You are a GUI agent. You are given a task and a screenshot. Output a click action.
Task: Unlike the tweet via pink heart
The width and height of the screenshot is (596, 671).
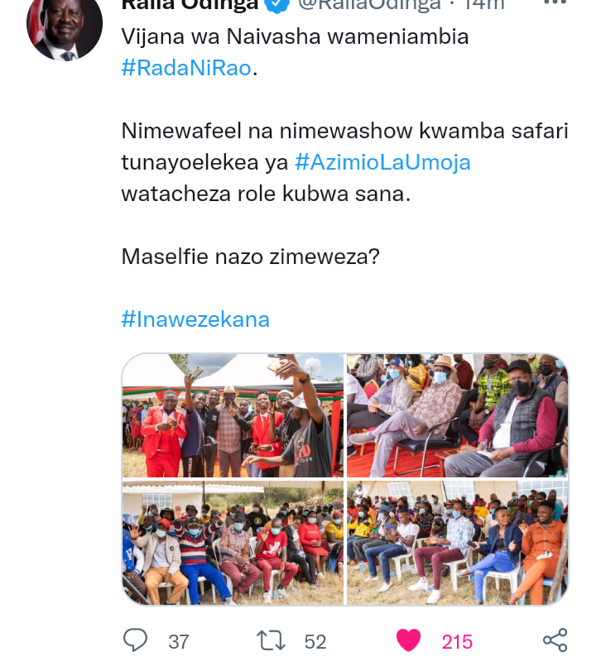[x=408, y=640]
